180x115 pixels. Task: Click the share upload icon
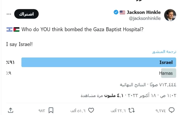click(11, 110)
